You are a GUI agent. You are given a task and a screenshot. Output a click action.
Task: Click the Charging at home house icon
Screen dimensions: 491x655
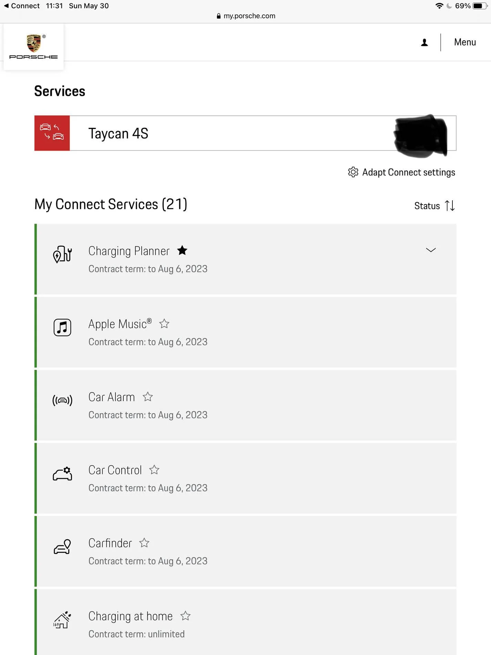click(62, 620)
